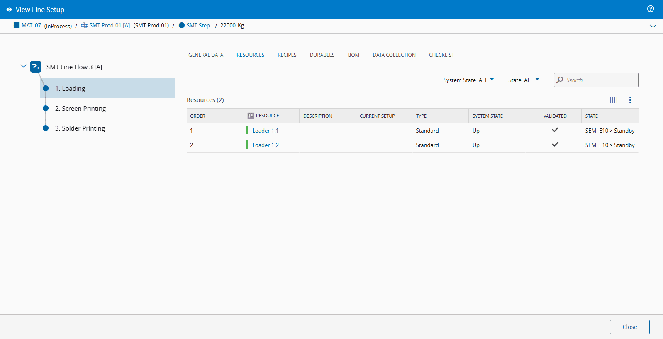Screen dimensions: 663x339
Task: Expand the header details chevron
Action: click(653, 26)
